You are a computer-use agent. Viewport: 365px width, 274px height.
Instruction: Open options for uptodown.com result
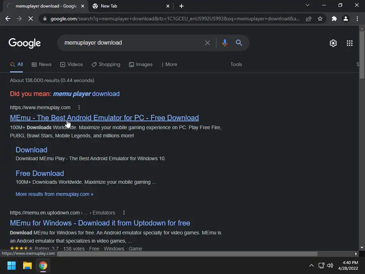click(124, 213)
